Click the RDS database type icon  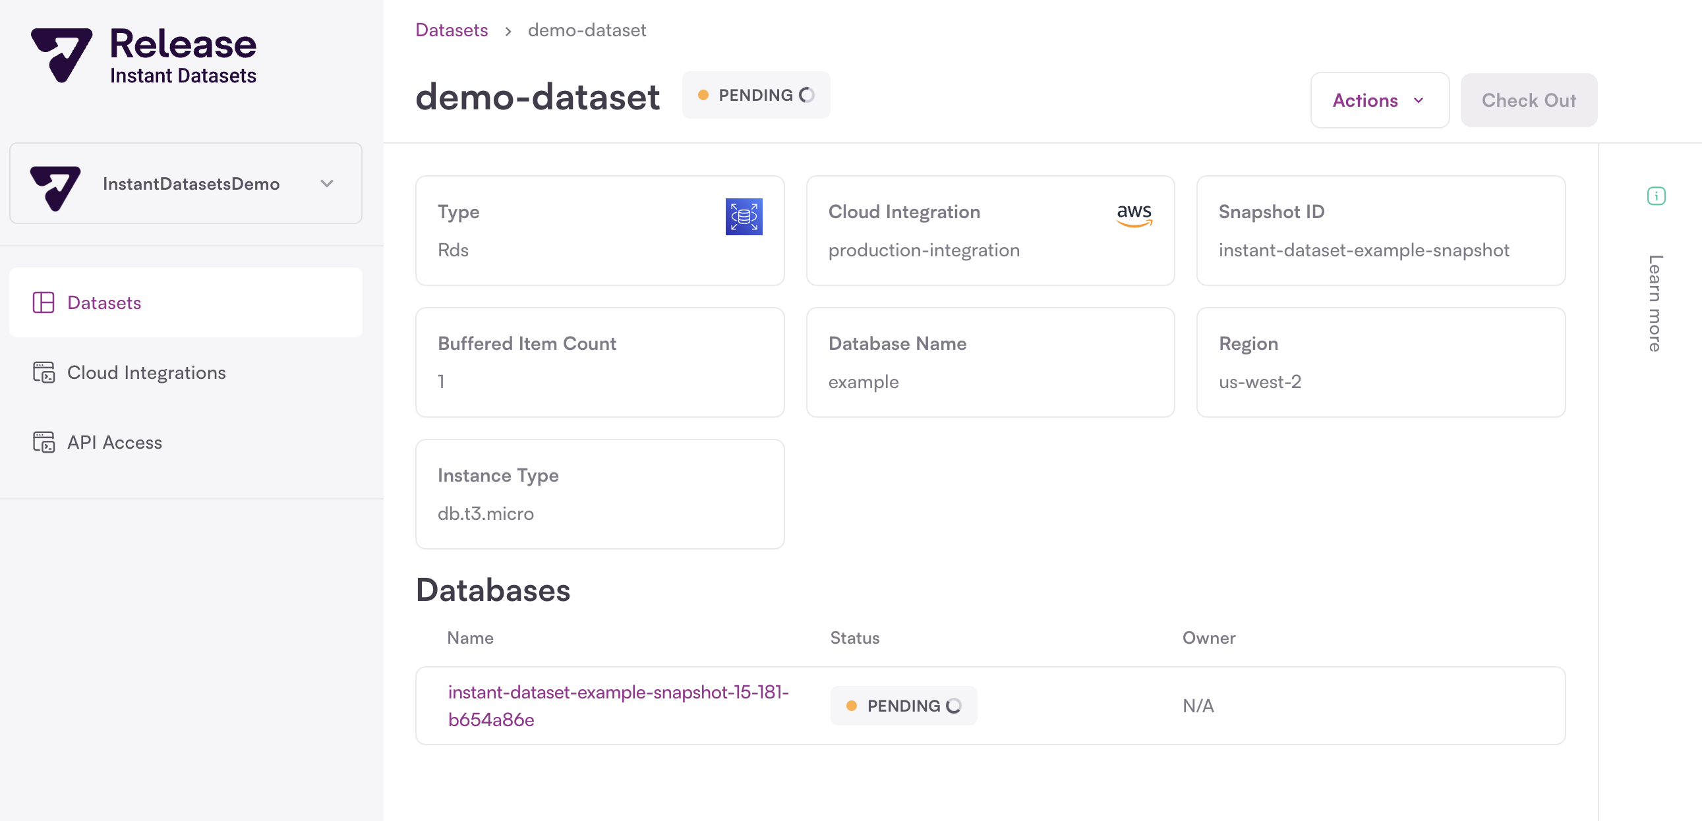[744, 217]
